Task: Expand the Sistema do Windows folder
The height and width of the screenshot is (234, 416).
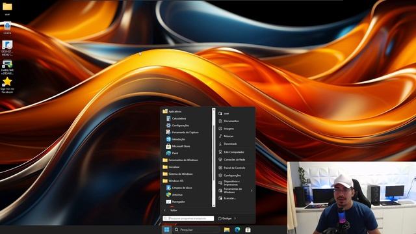Action: pyautogui.click(x=177, y=174)
